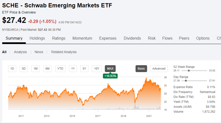Switch chart to 6M range
This screenshot has height=123, width=221.
tap(47, 68)
